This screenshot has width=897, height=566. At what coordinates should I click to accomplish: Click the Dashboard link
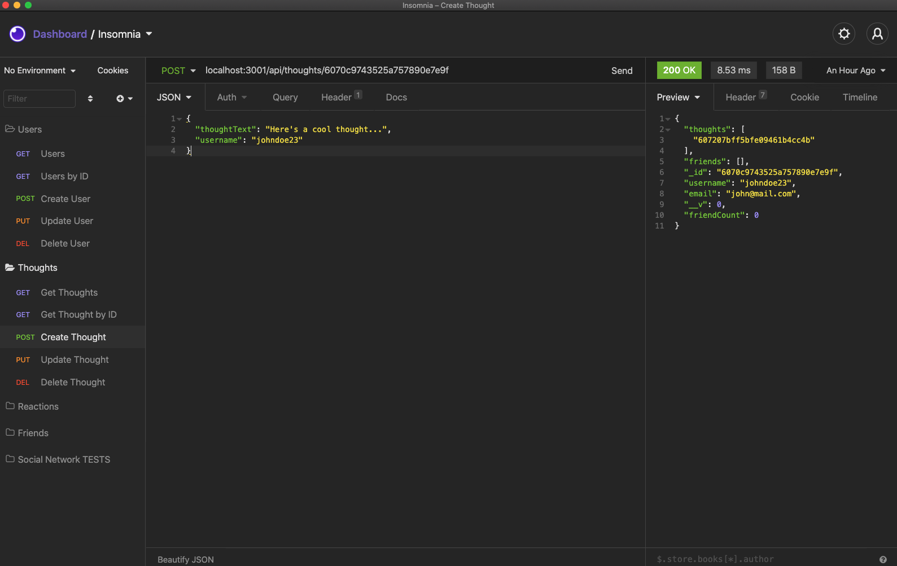(60, 34)
